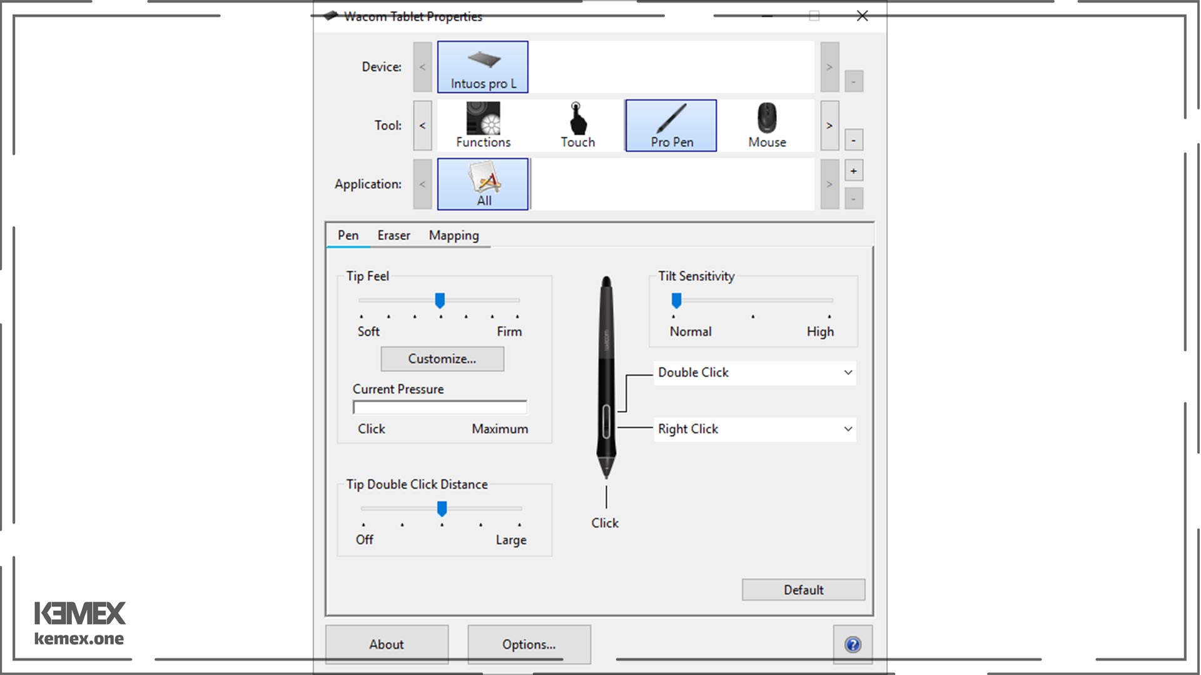Select the Intuos pro L device icon
This screenshot has width=1201, height=675.
click(482, 67)
